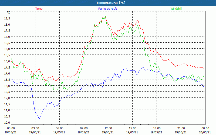Click the 10,0 y-axis value
This screenshot has width=216, height=135.
pyautogui.click(x=7, y=122)
